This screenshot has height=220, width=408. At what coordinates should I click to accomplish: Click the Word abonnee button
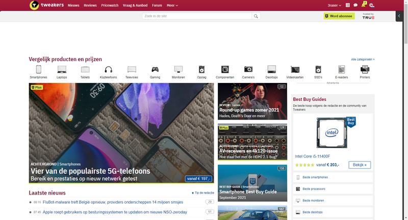(339, 16)
